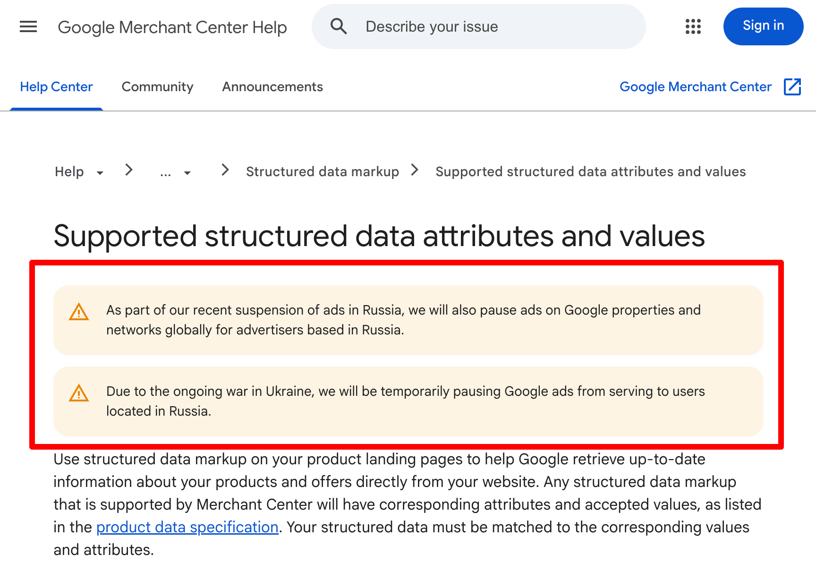Click the paragraph starting Use structured data markup
816x563 pixels.
(408, 504)
